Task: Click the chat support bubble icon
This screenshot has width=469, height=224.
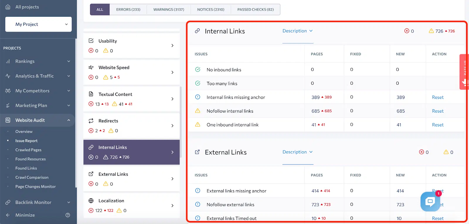Action: (430, 201)
